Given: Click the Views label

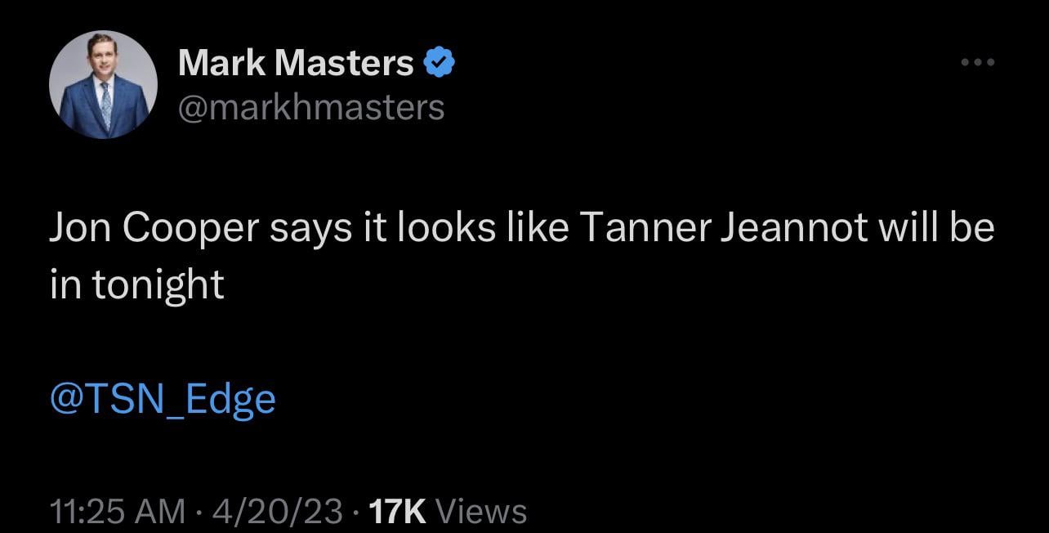Looking at the screenshot, I should click(482, 511).
